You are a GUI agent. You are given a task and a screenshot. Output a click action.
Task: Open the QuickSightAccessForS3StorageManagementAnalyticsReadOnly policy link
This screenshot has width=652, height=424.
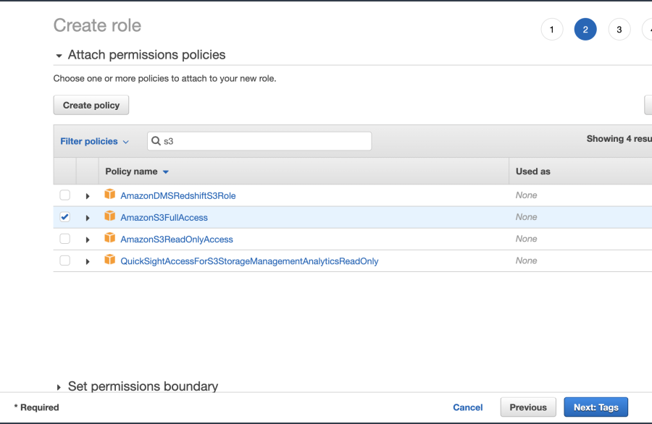tap(249, 261)
